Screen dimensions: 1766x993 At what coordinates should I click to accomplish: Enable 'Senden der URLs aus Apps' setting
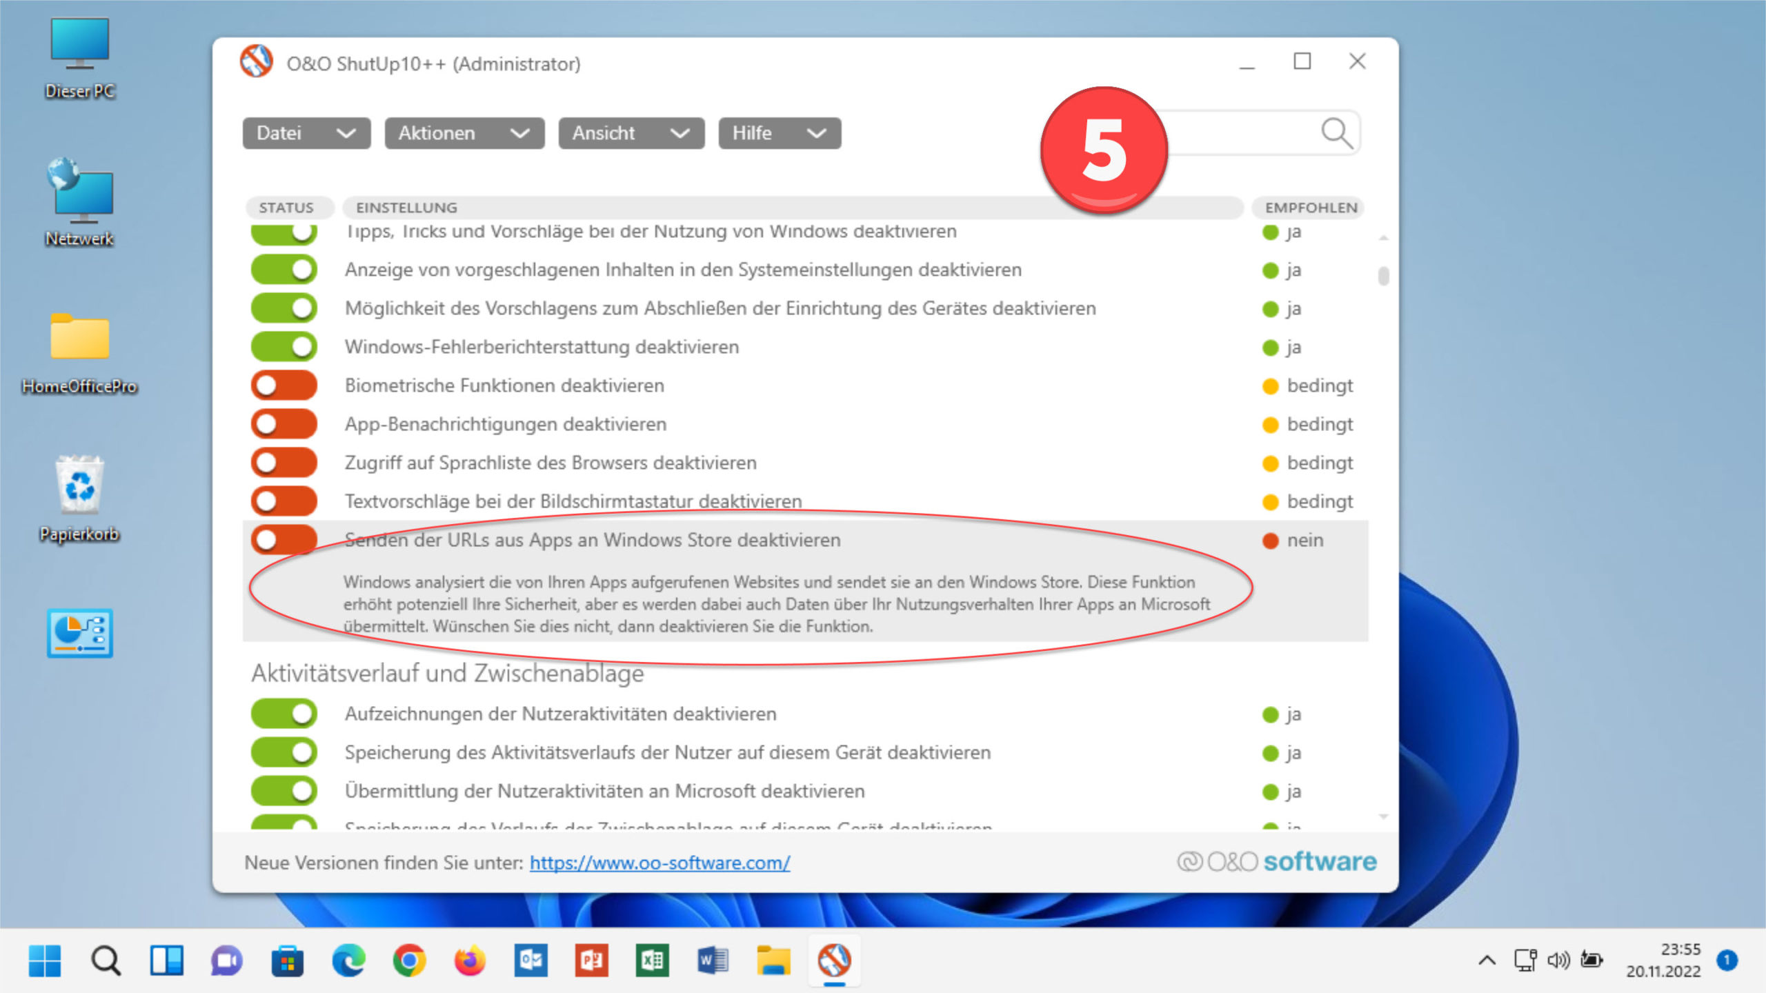point(283,540)
